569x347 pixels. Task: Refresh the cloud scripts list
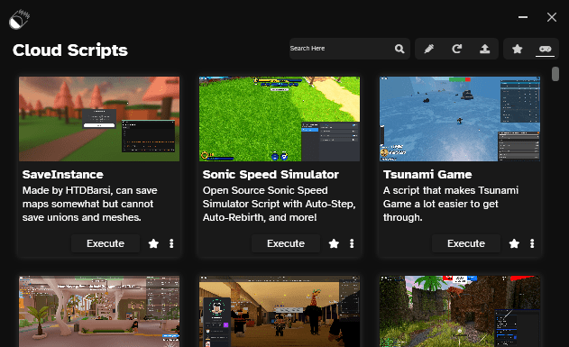[x=457, y=49]
